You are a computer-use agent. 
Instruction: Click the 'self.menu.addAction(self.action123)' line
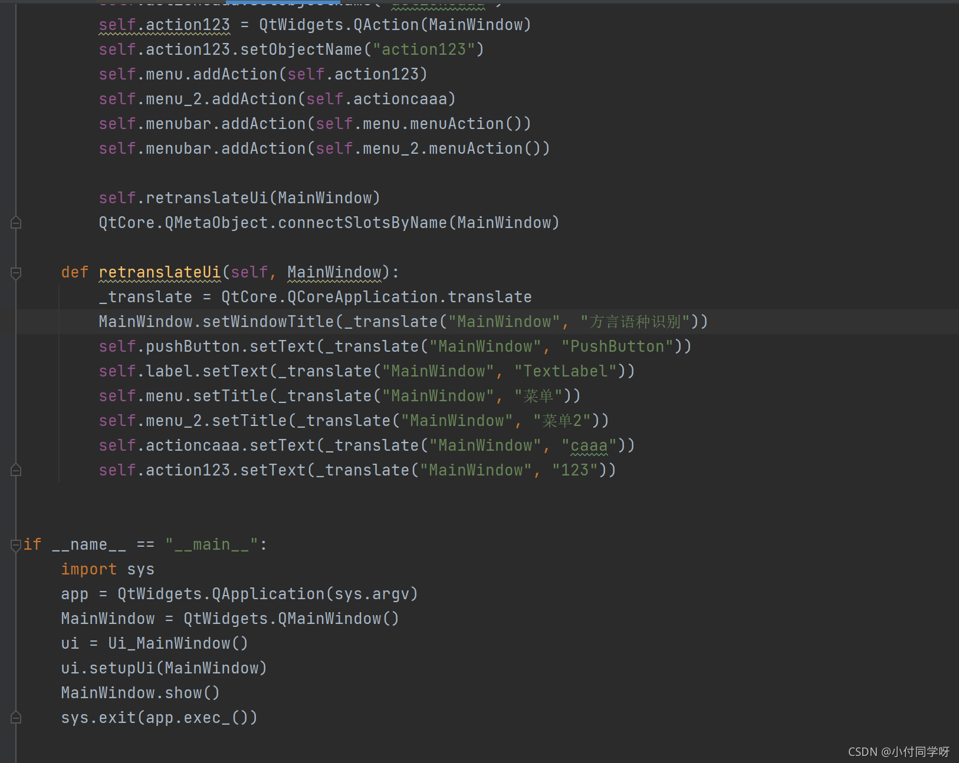(263, 74)
